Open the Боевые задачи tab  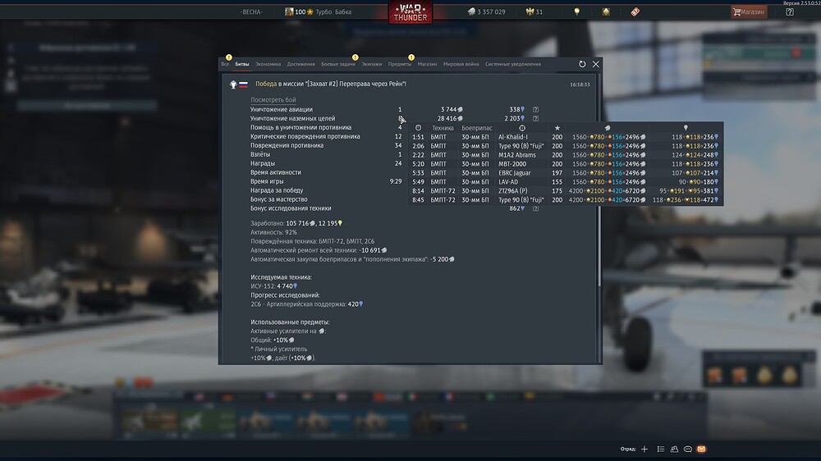click(337, 64)
